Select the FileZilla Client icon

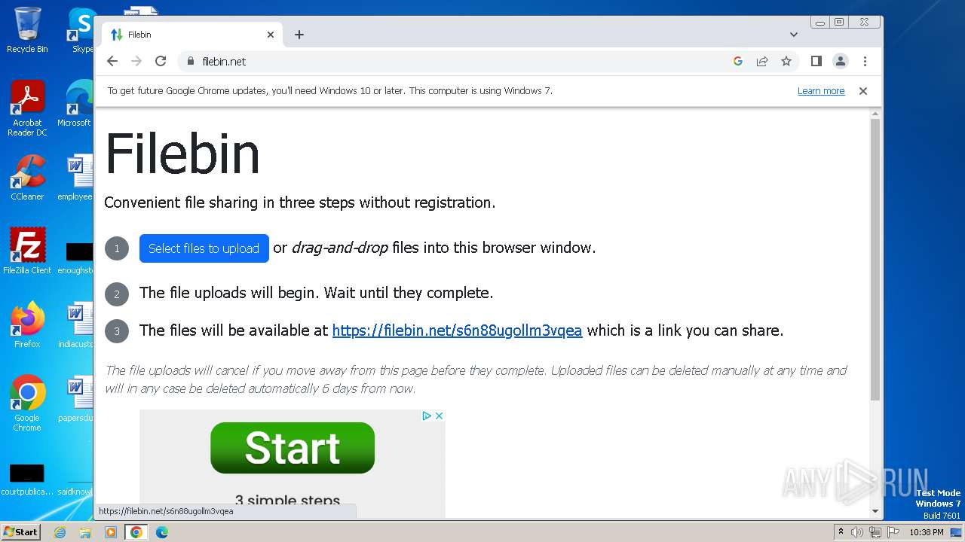(x=27, y=251)
